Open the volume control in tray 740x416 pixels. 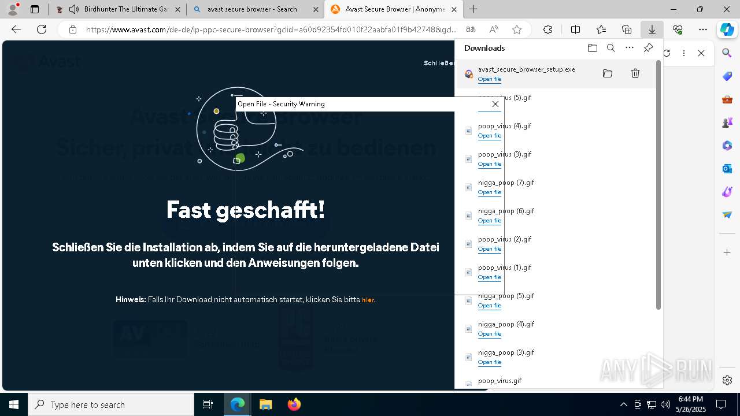pyautogui.click(x=665, y=404)
